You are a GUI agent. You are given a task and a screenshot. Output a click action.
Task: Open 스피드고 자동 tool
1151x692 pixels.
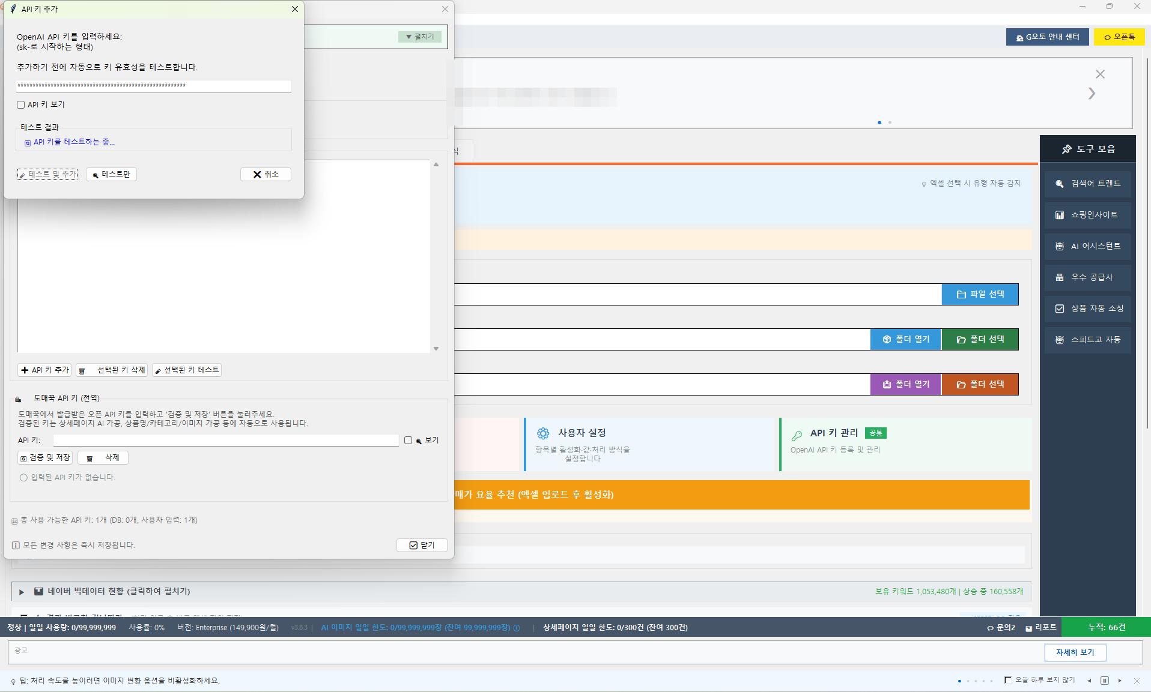(x=1088, y=340)
